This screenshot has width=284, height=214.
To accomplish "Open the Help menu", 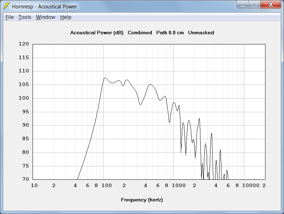I will point(65,17).
